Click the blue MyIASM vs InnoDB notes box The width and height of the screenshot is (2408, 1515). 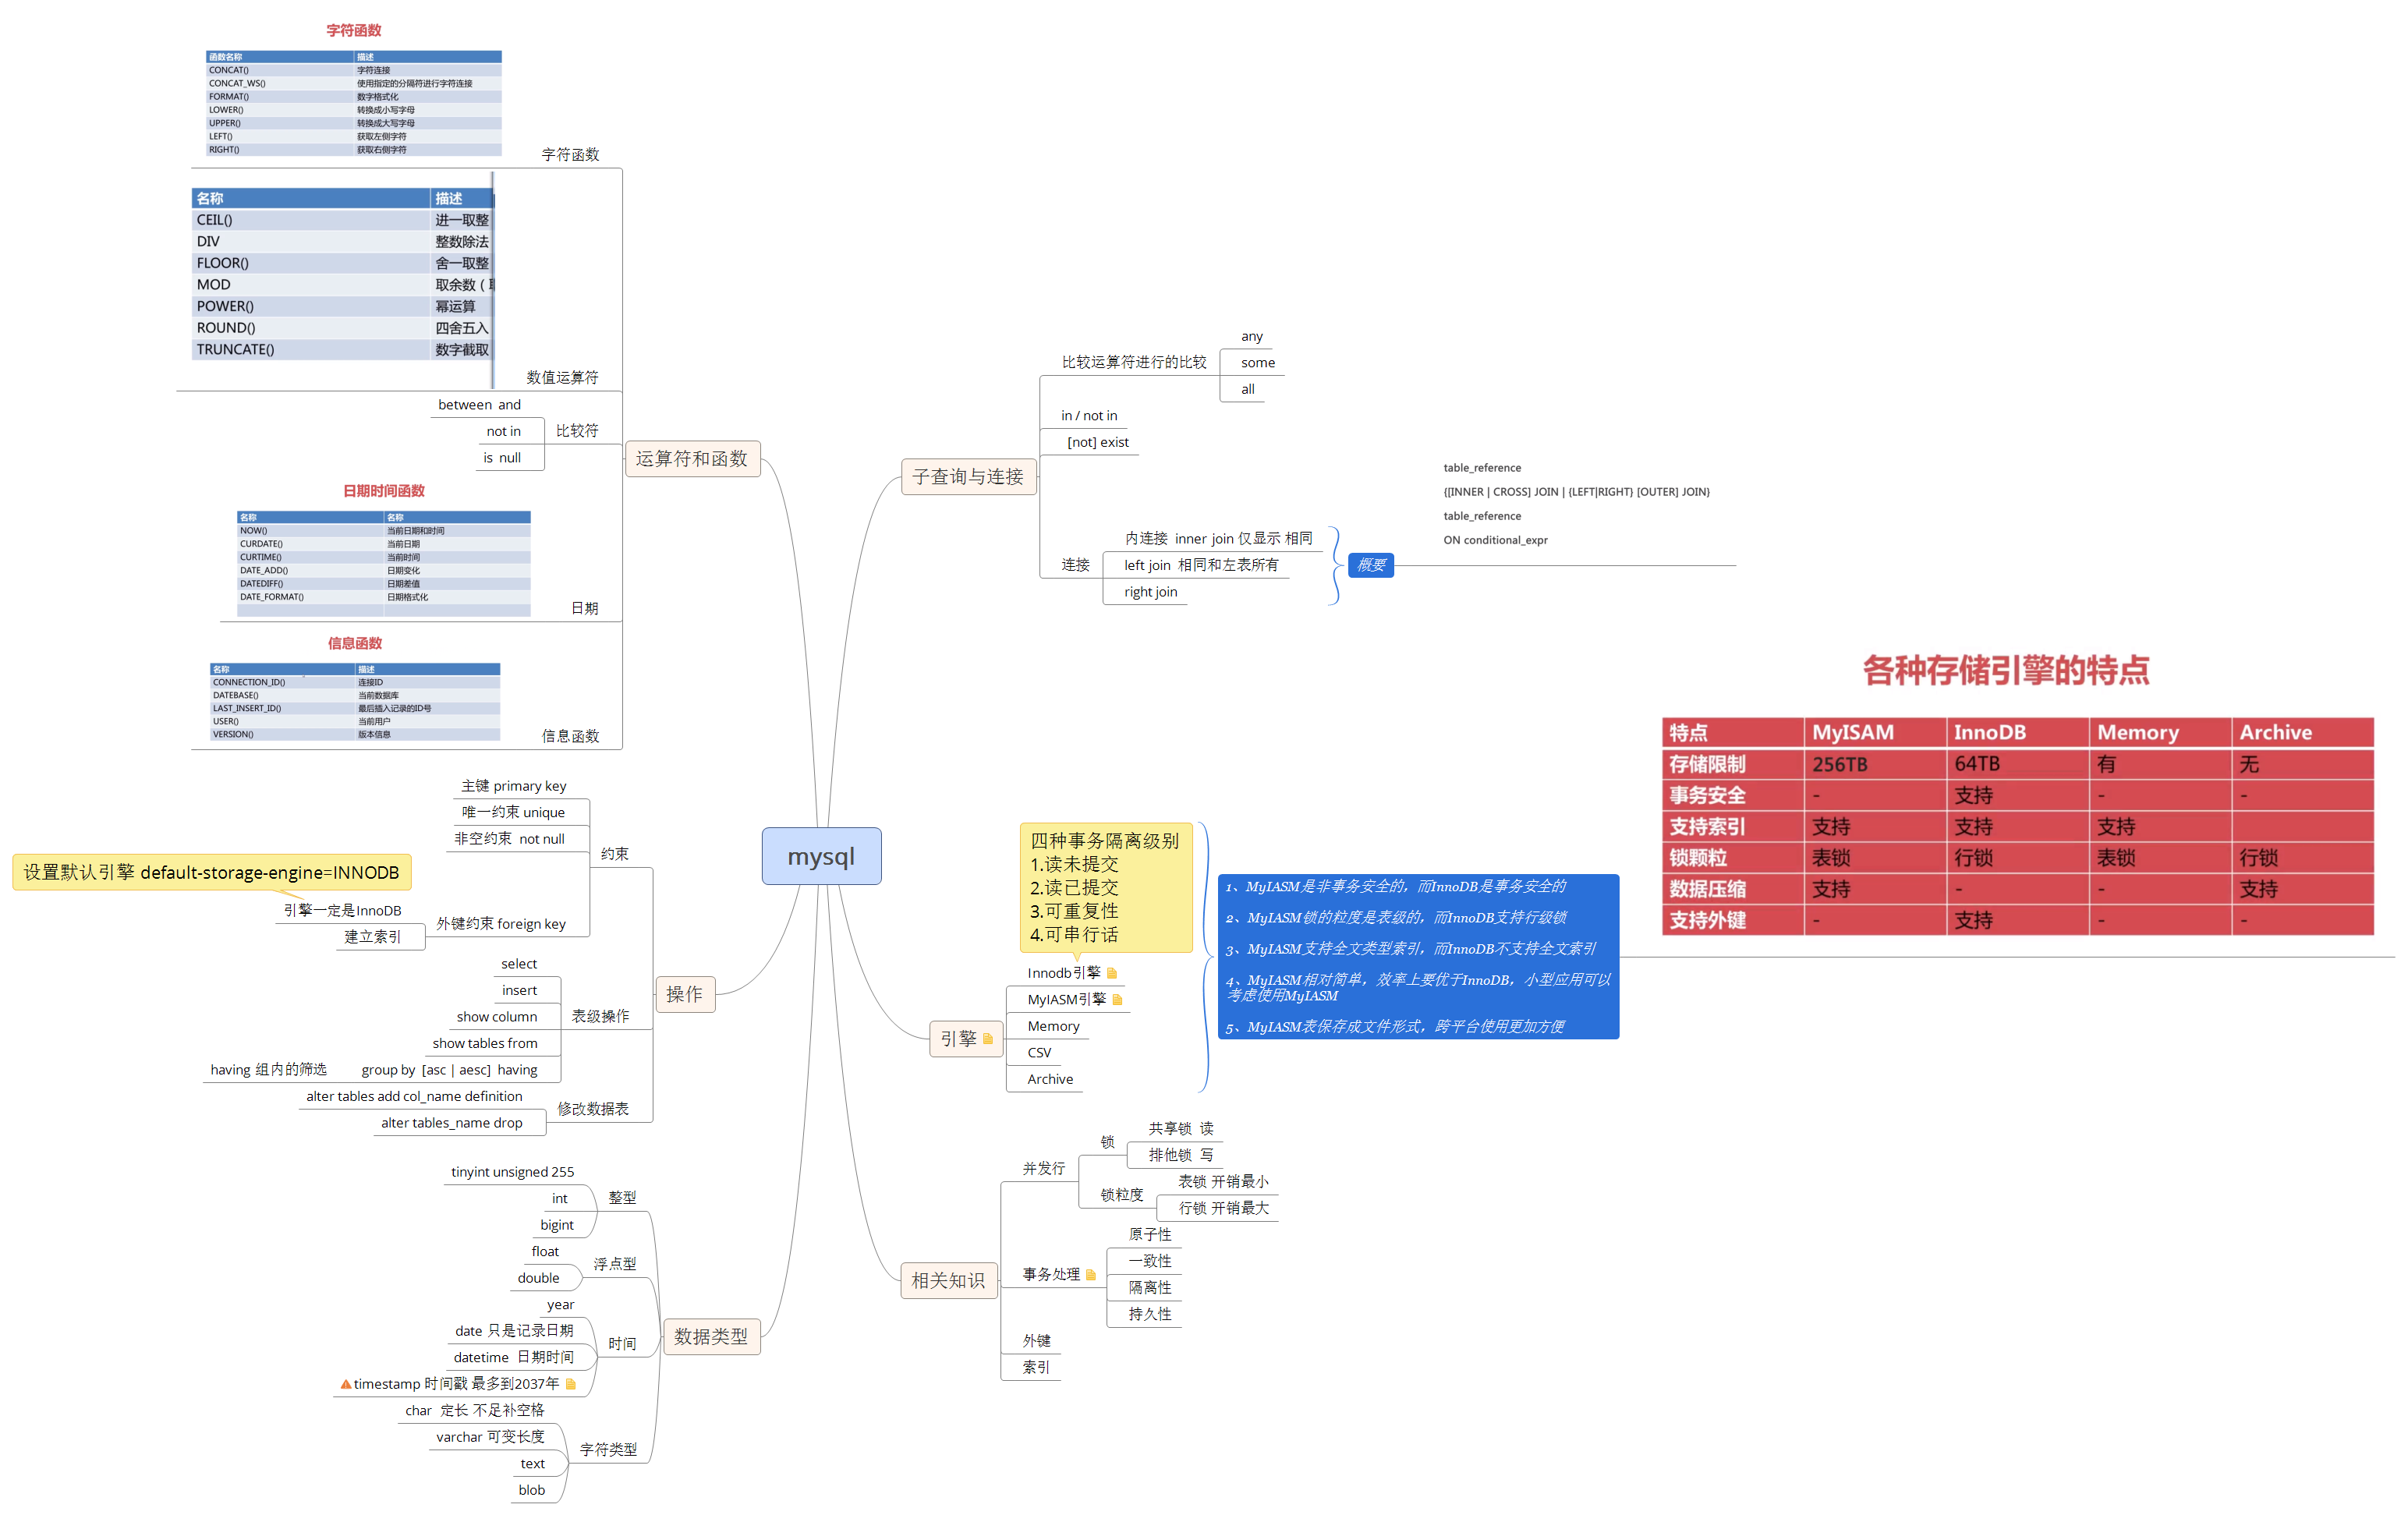point(1418,957)
